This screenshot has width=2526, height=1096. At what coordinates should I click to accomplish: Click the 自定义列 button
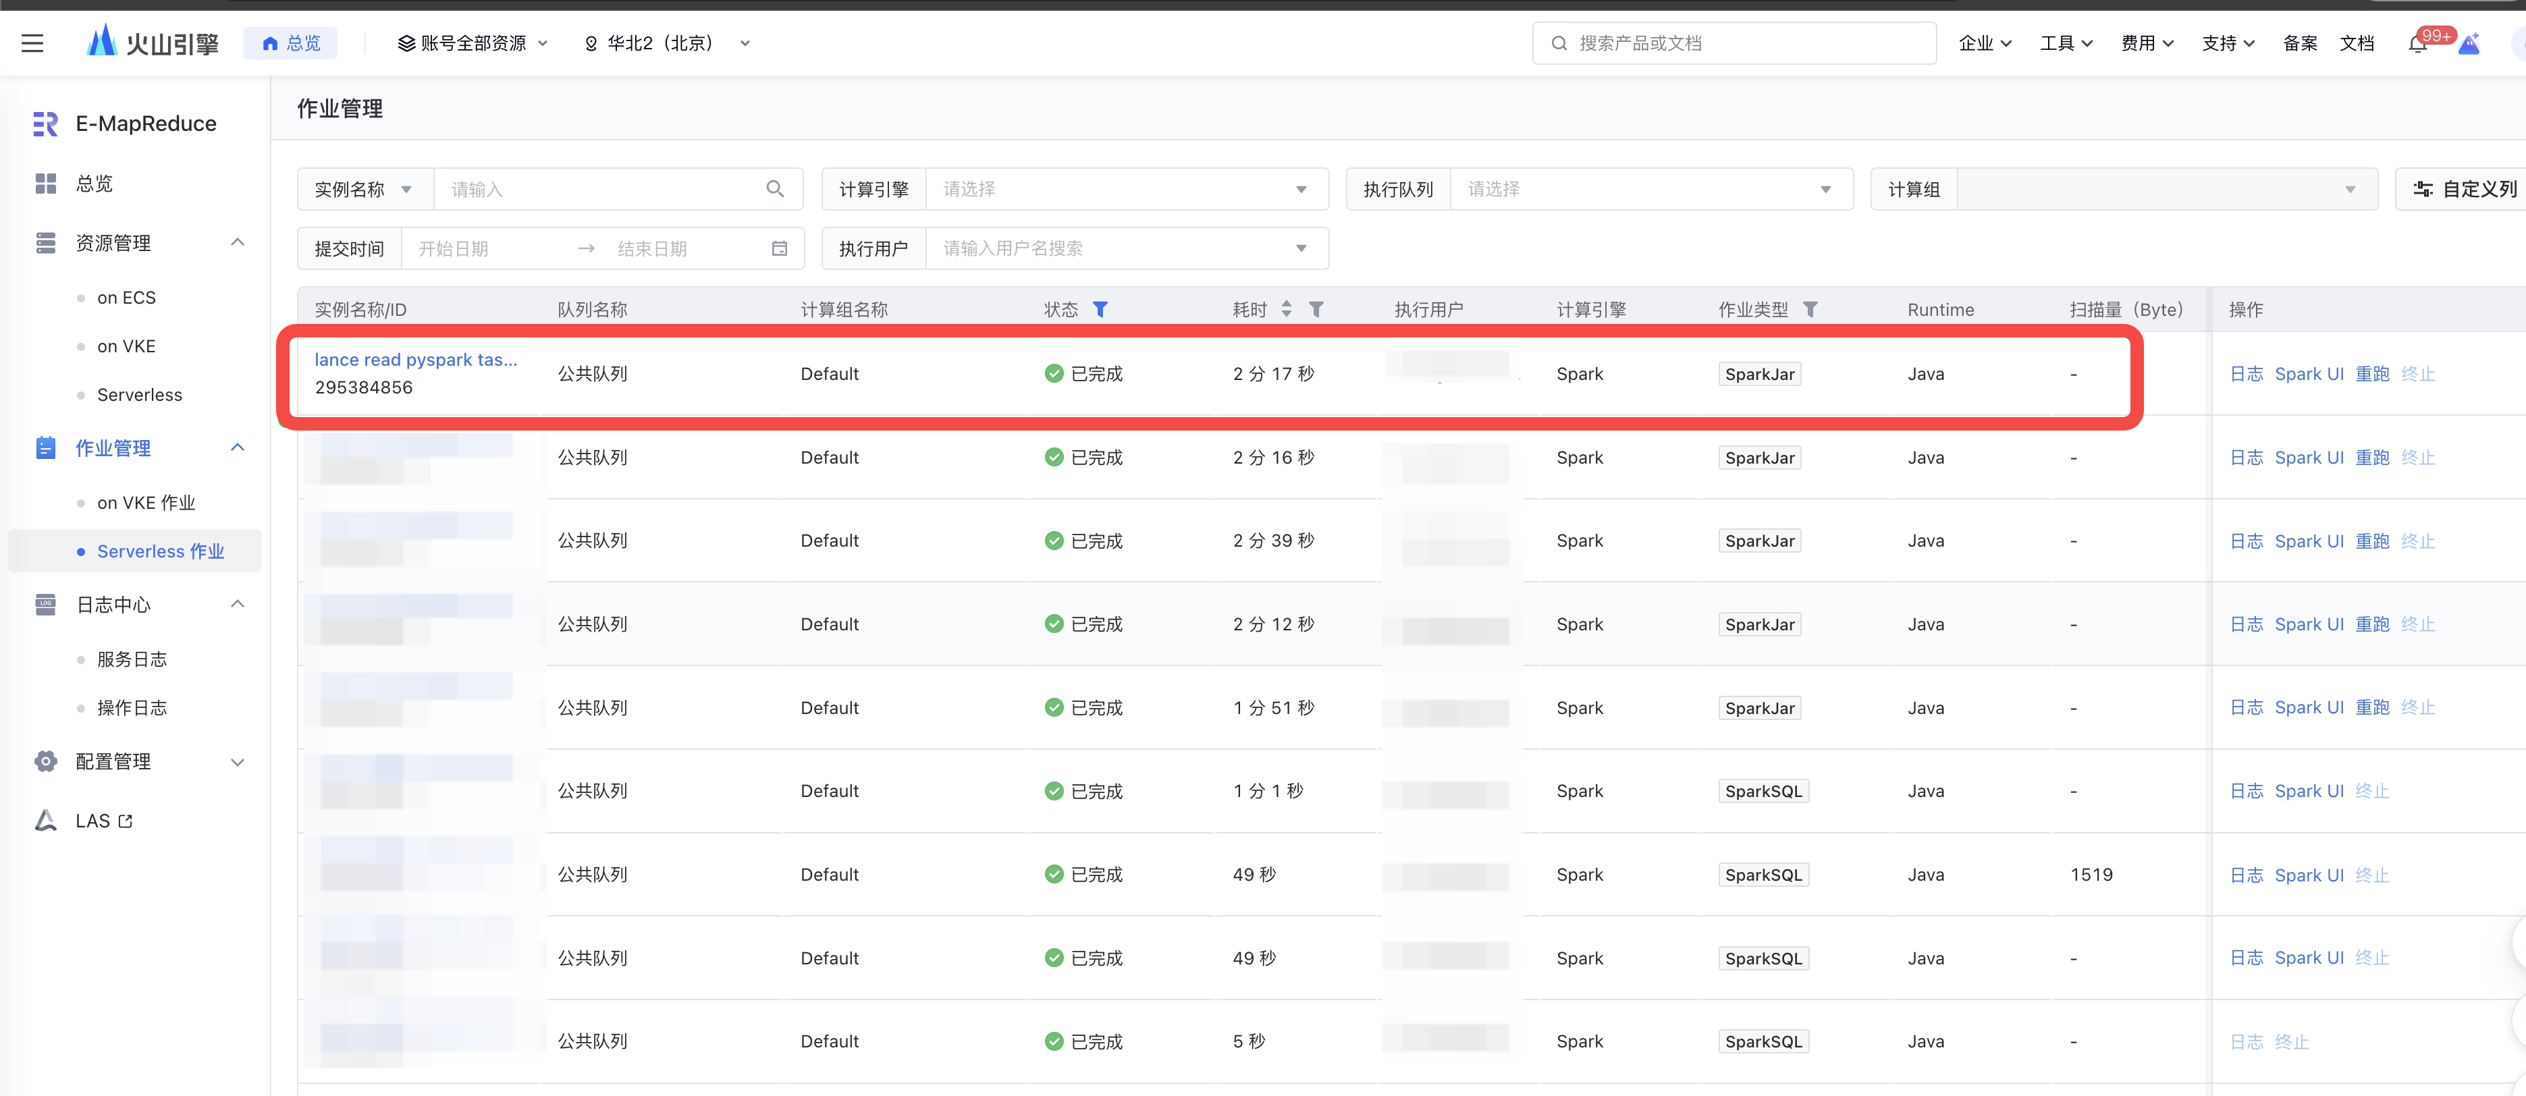[x=2464, y=189]
